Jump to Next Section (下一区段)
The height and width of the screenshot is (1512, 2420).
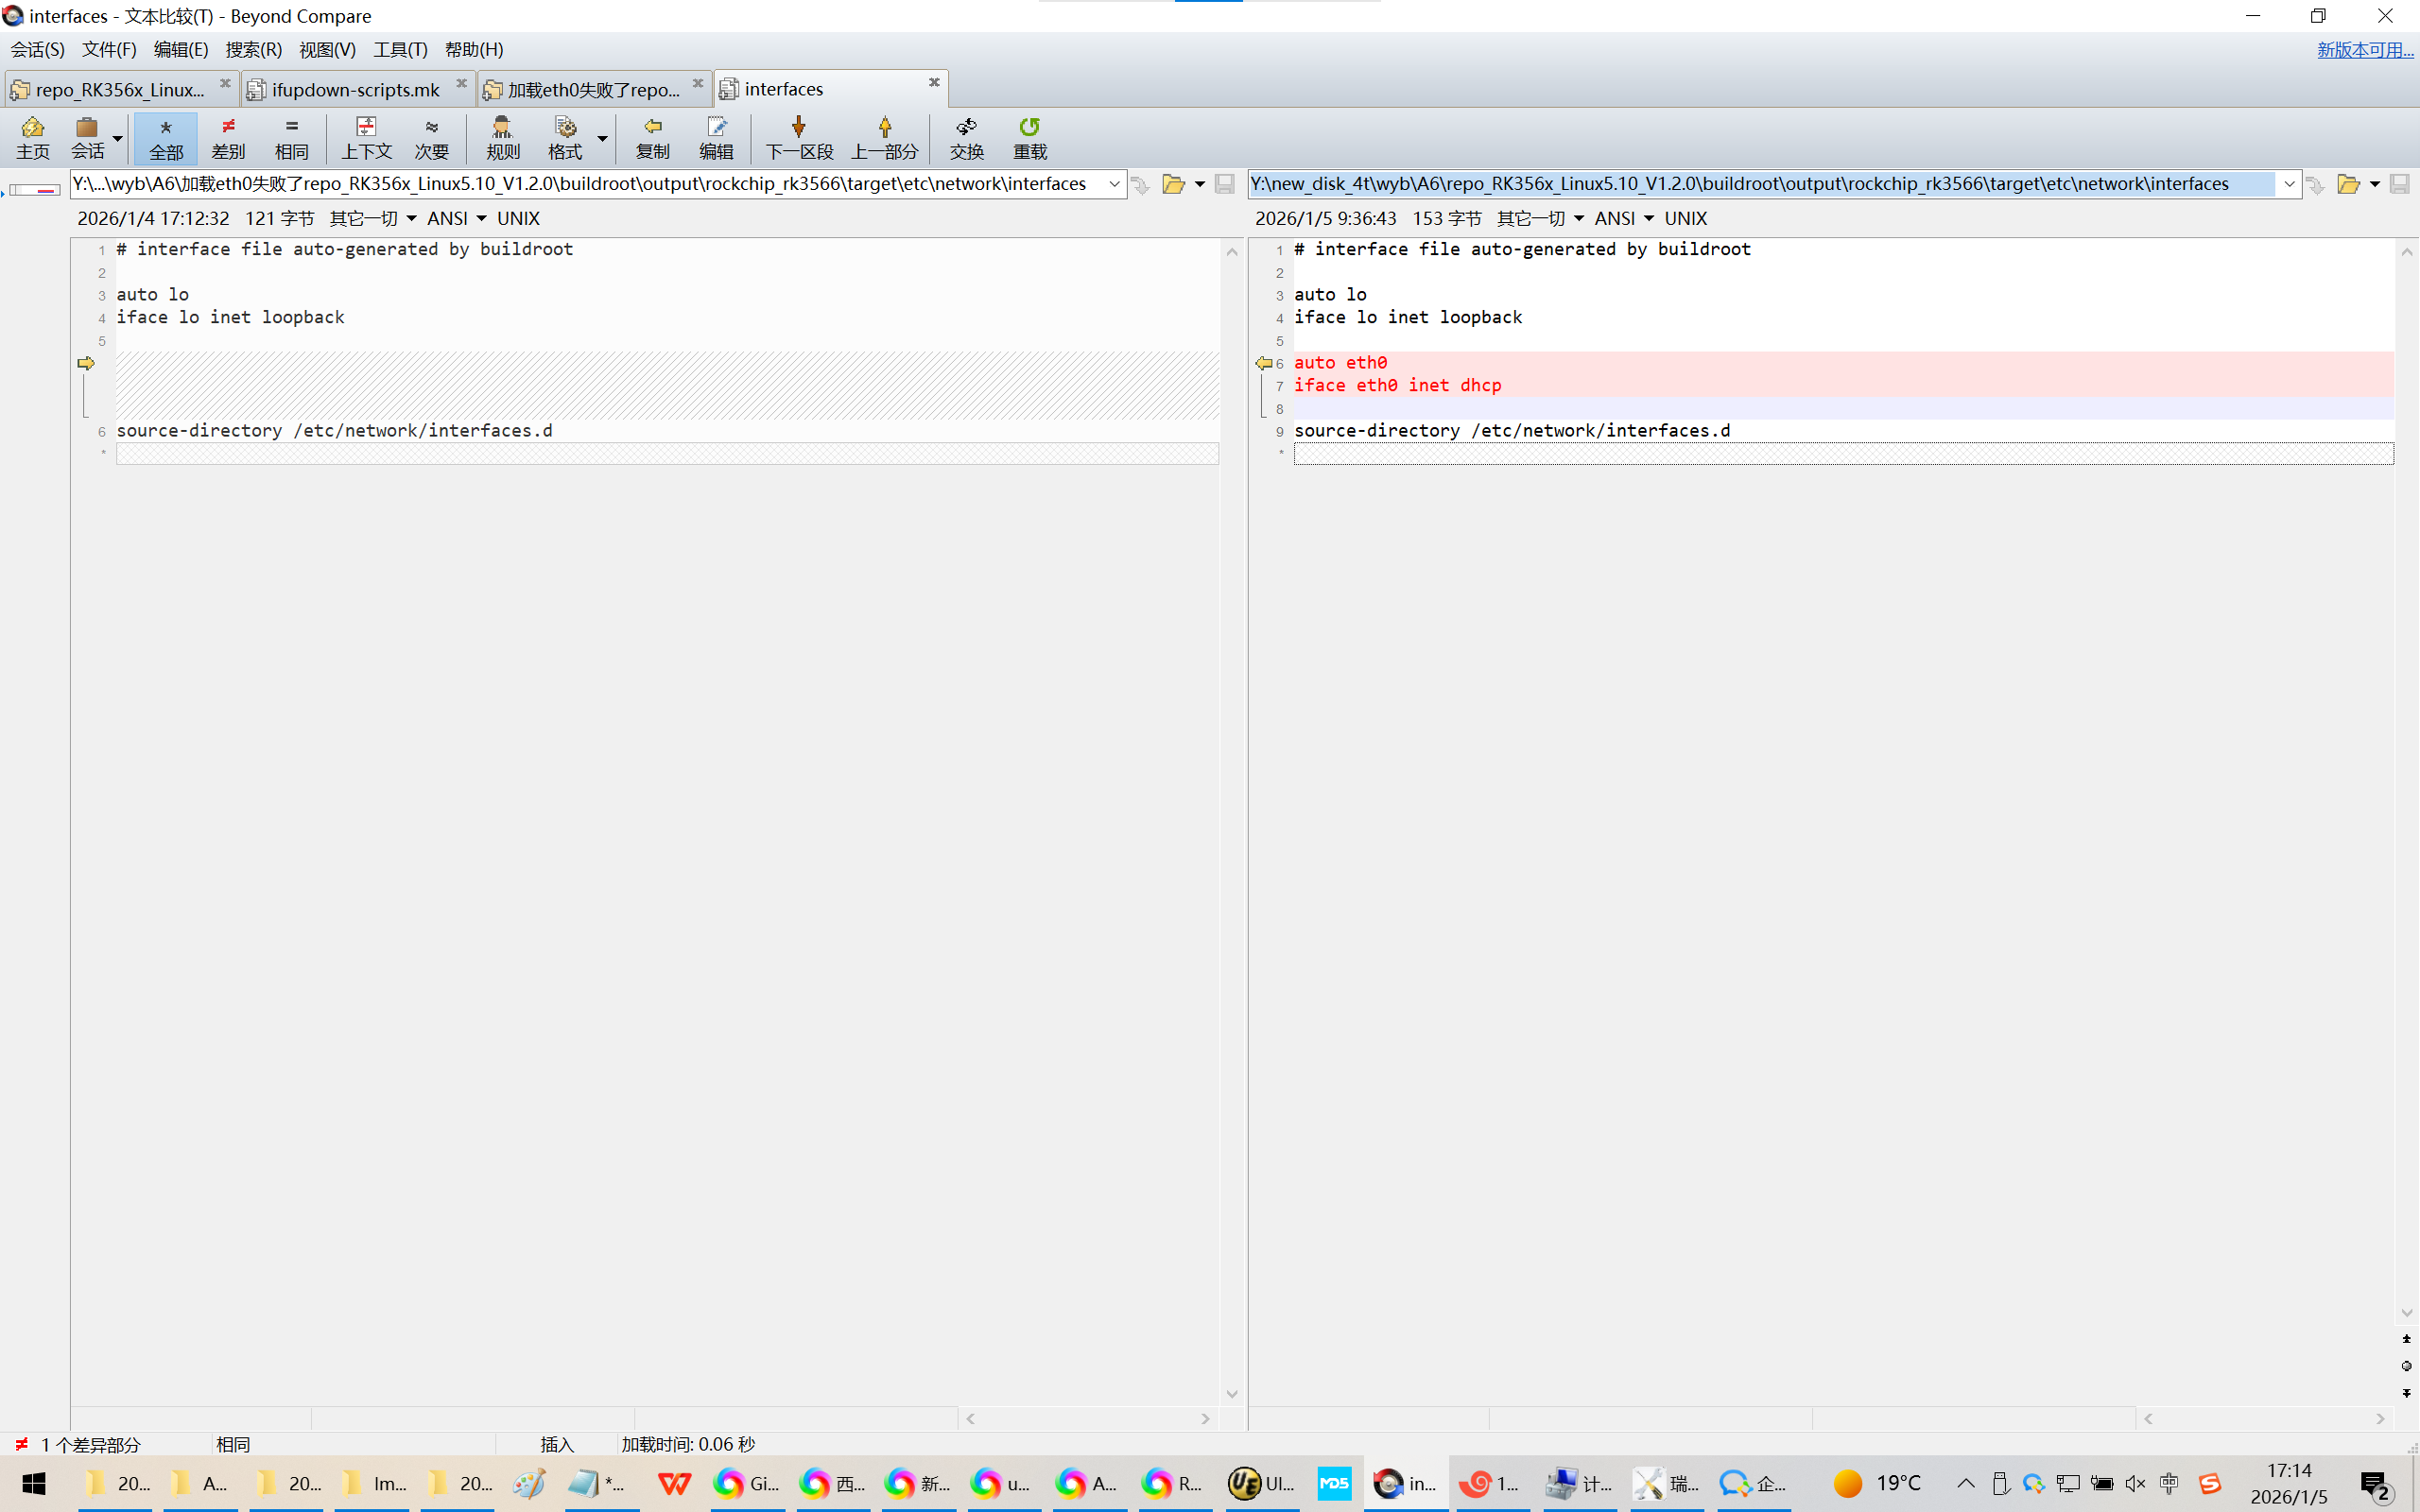pos(798,137)
